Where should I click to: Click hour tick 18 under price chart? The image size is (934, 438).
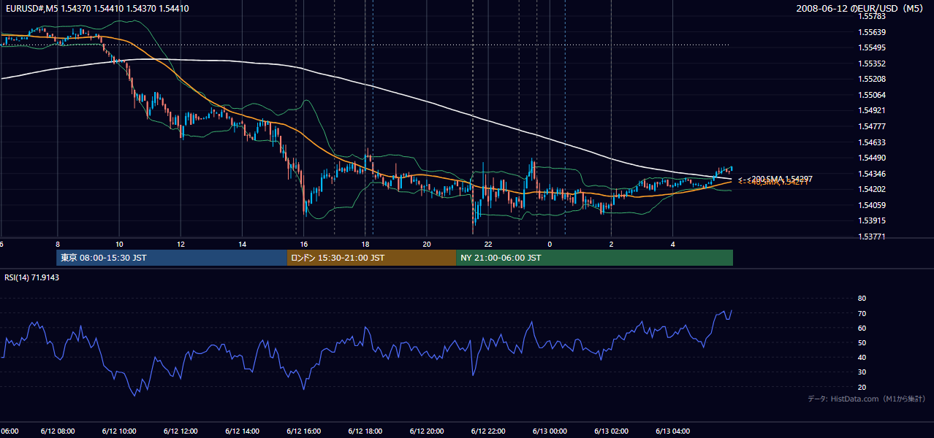(x=365, y=244)
